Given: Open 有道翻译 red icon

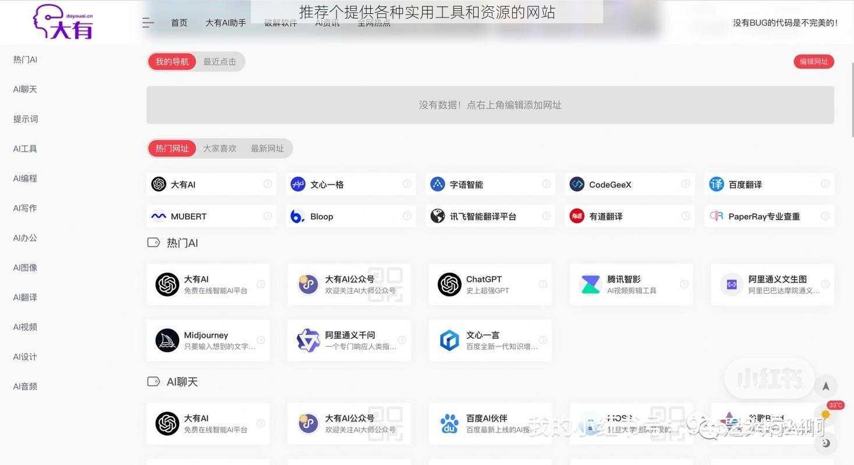Looking at the screenshot, I should pyautogui.click(x=577, y=216).
